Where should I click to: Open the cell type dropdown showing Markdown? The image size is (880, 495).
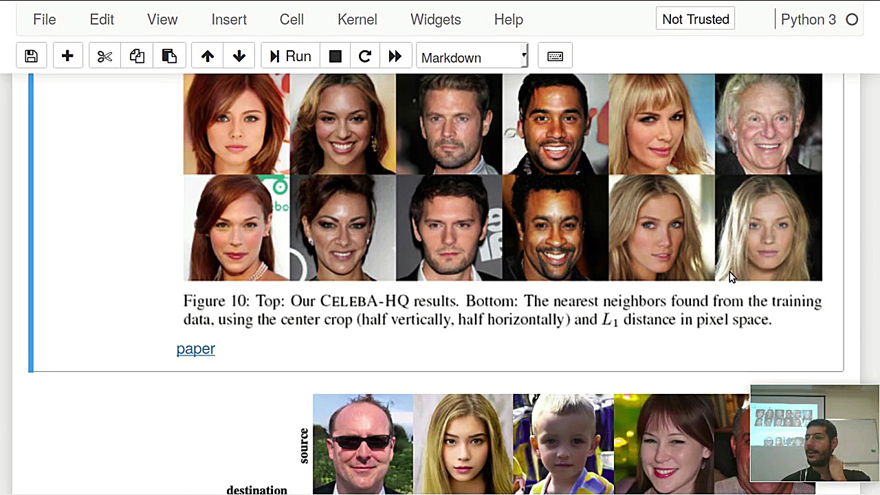click(472, 57)
